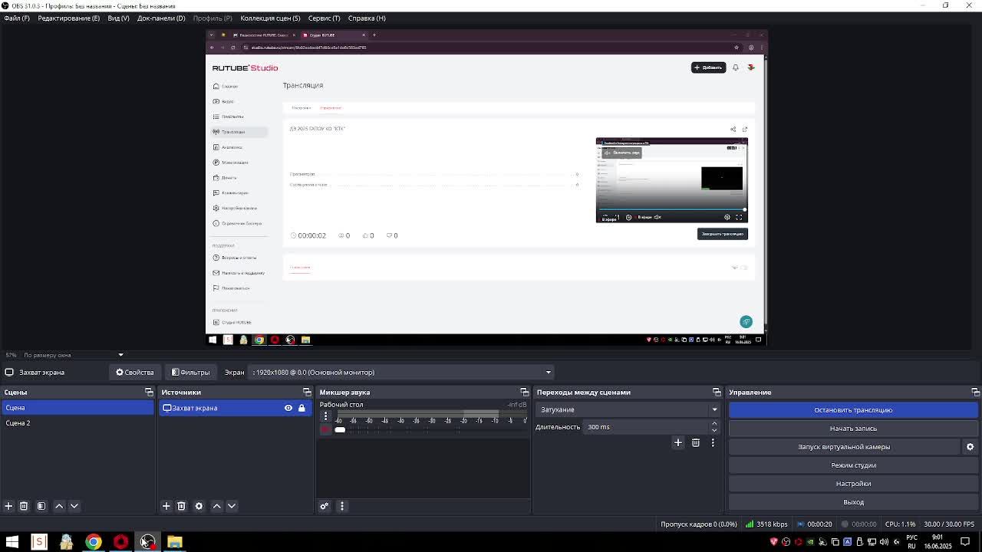This screenshot has height=552, width=982.
Task: Click the Выход button
Action: coord(853,502)
